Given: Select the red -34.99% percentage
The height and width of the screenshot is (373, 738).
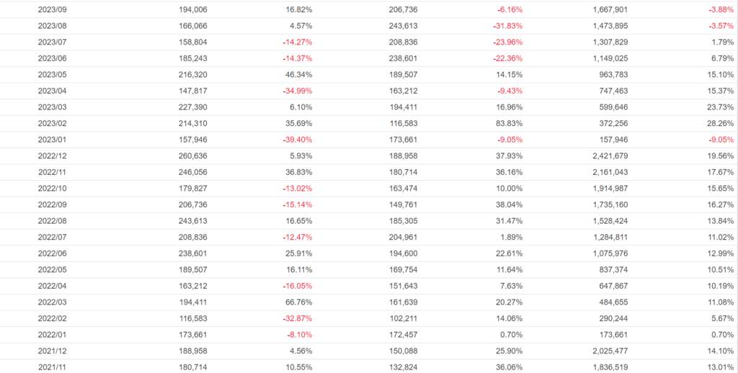Looking at the screenshot, I should pos(297,91).
